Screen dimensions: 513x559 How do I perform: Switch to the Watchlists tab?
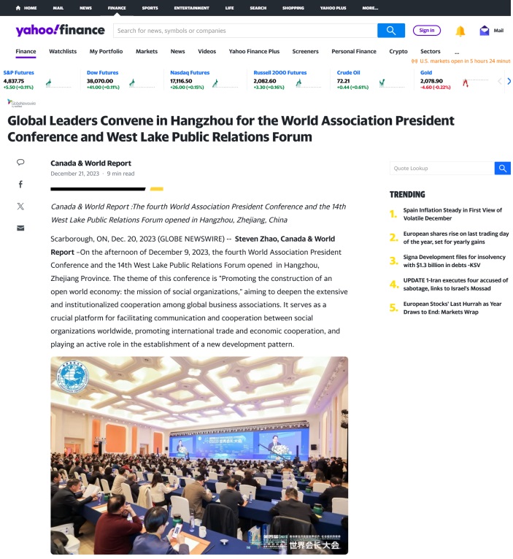[x=63, y=52]
